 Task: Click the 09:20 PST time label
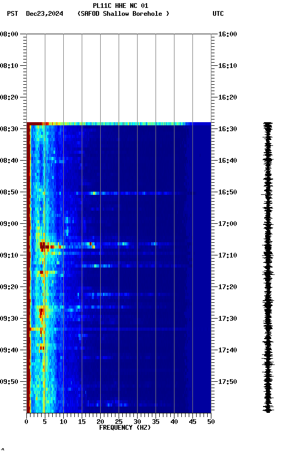coord(9,287)
